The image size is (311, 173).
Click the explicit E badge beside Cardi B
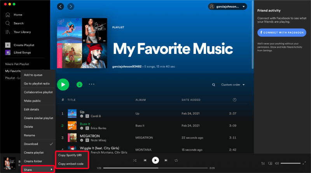click(x=87, y=116)
